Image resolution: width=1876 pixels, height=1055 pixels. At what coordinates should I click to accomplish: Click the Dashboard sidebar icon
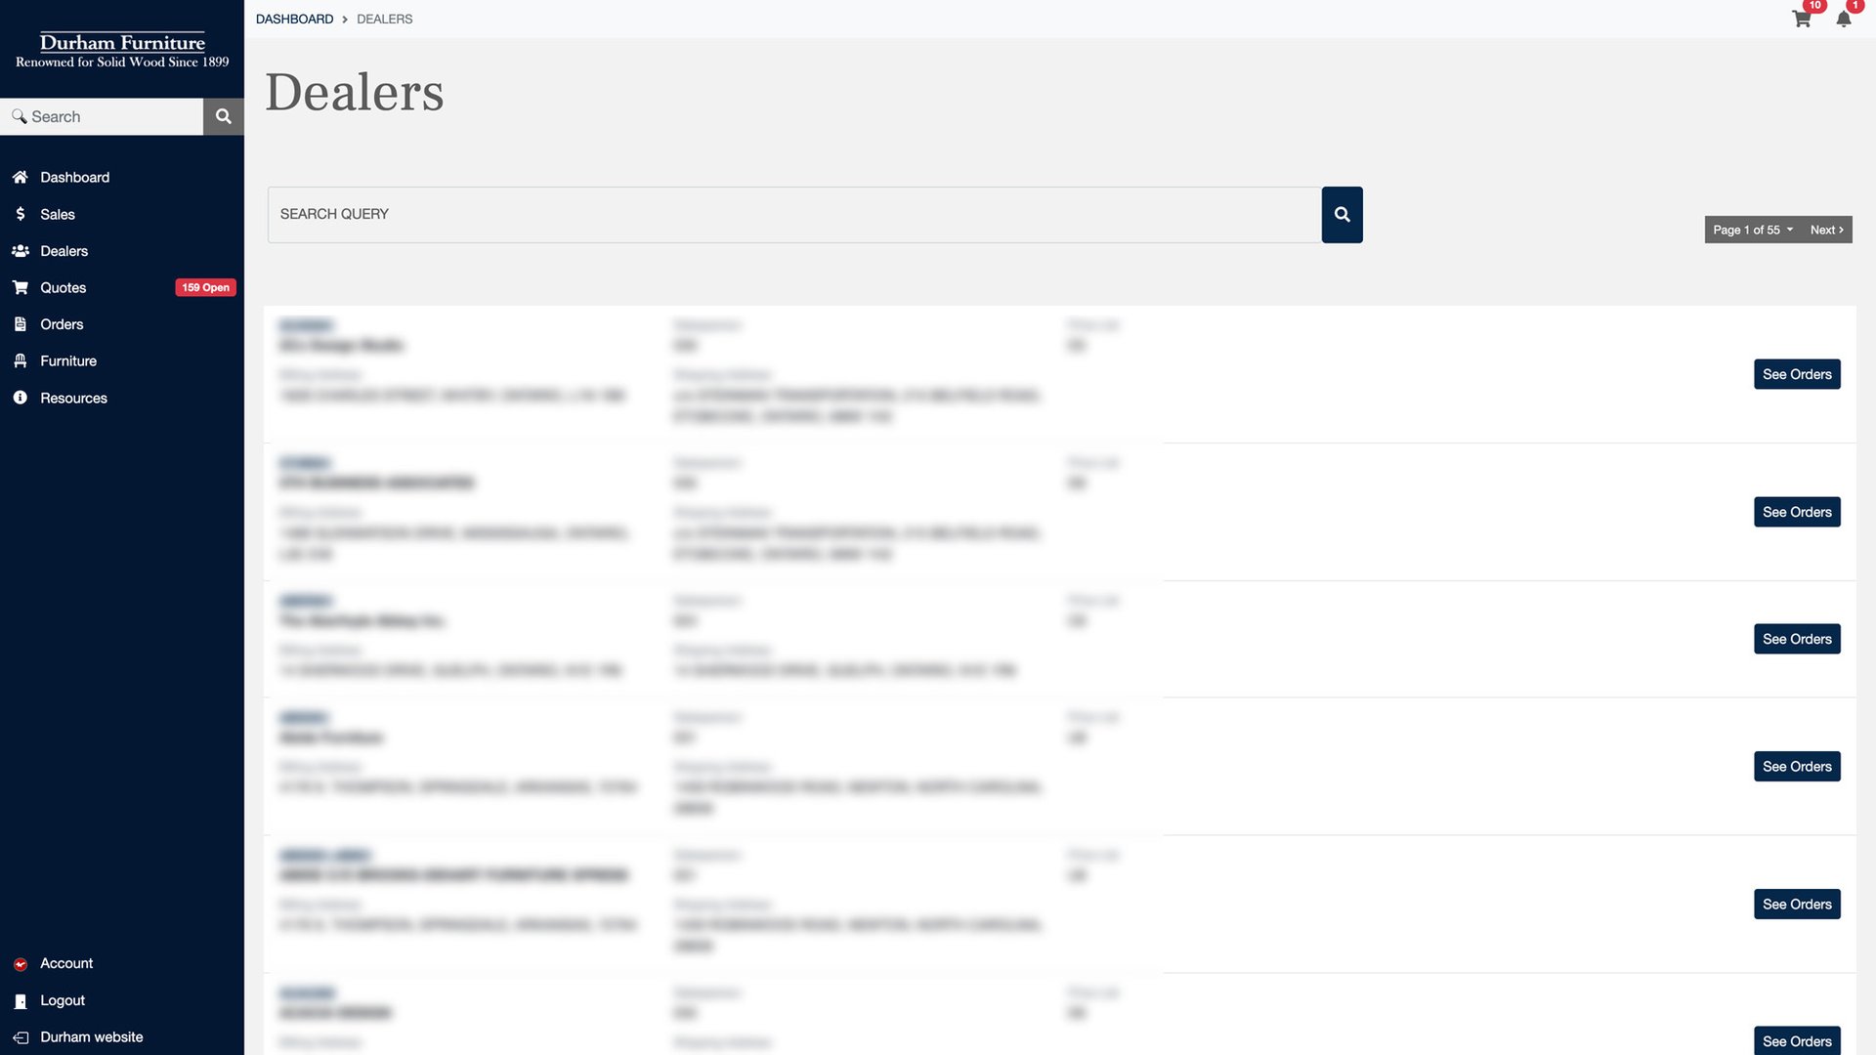[x=18, y=177]
